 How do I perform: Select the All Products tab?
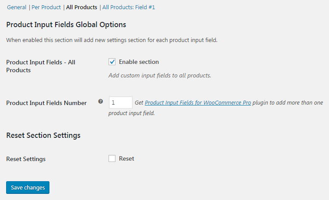(81, 7)
